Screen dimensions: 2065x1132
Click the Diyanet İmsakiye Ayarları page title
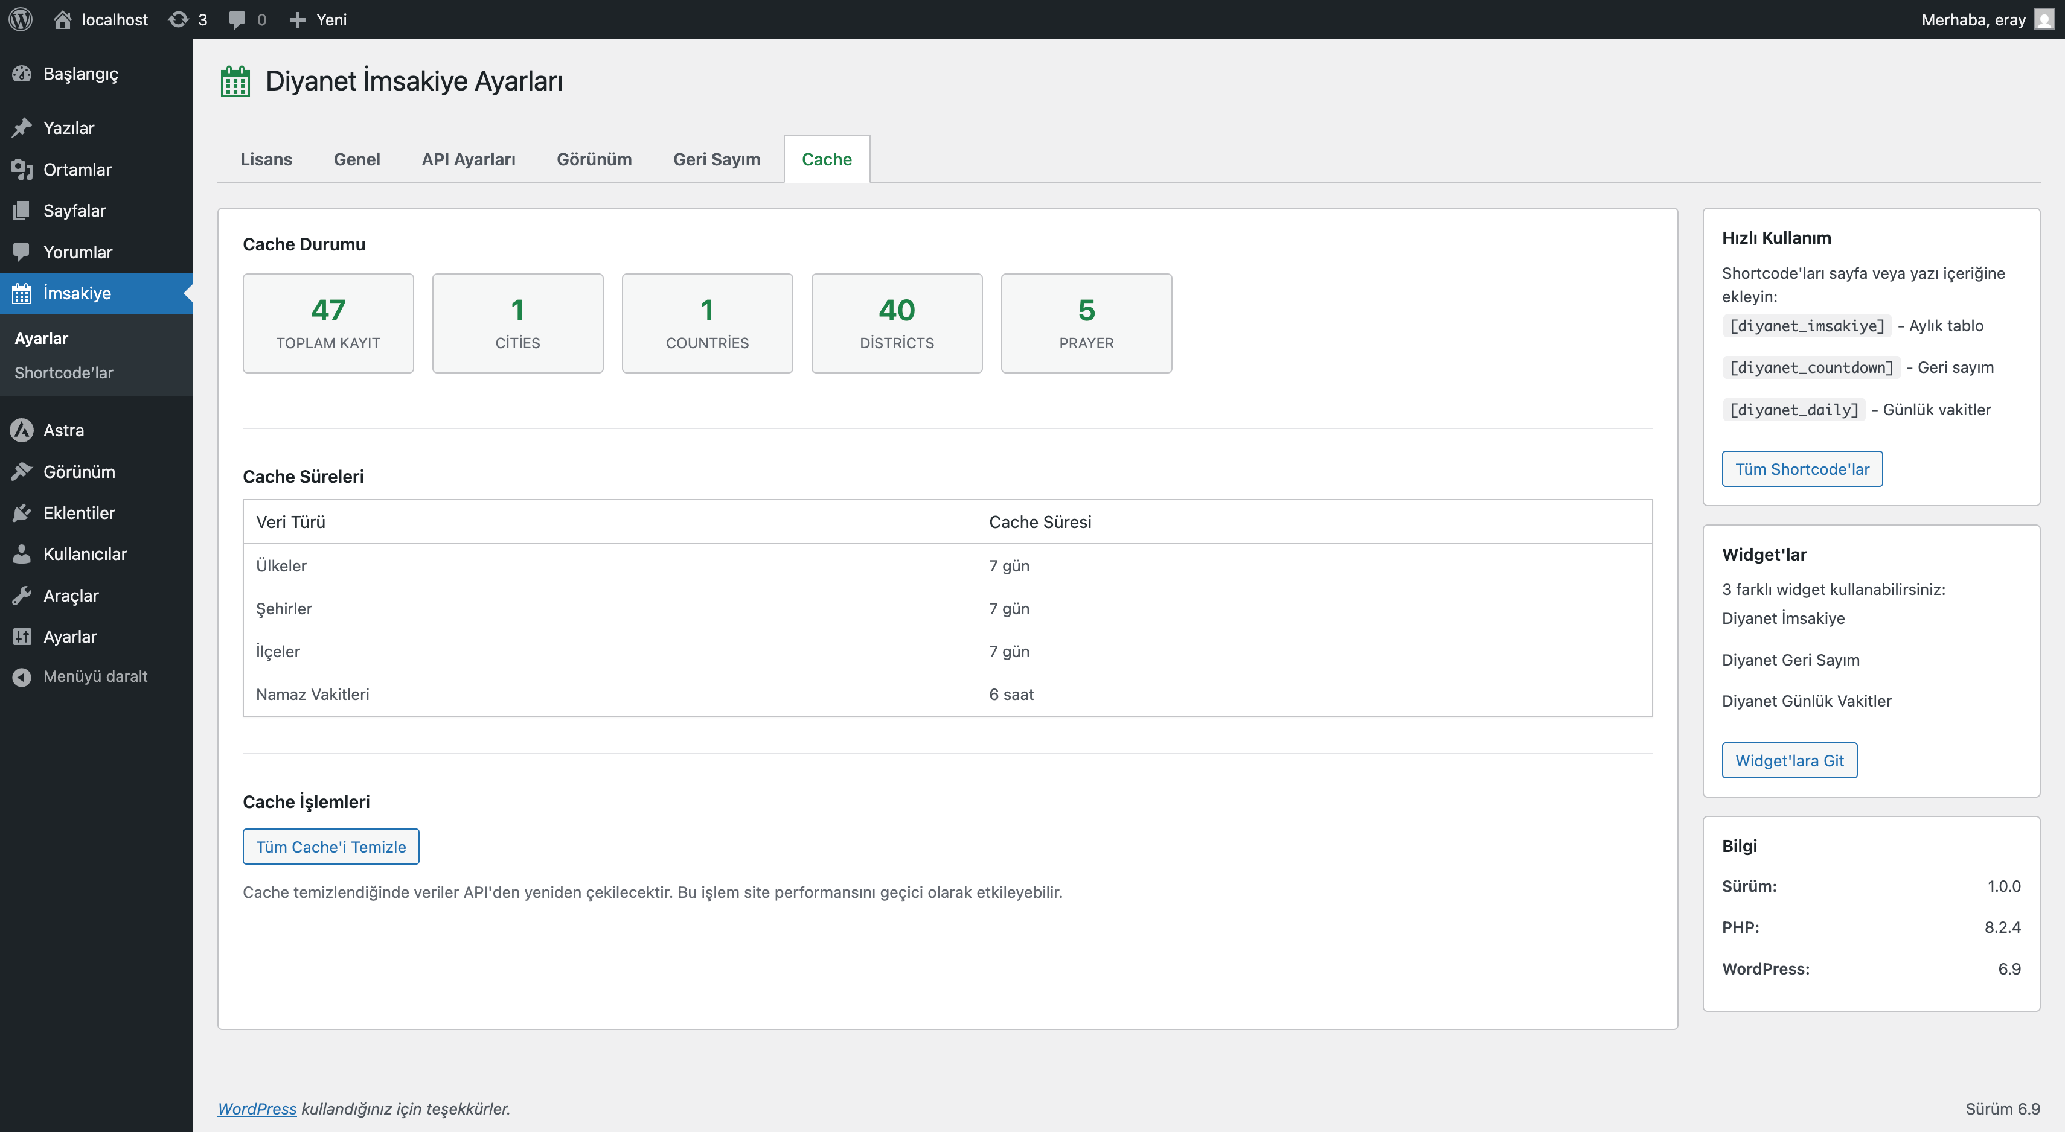[414, 81]
